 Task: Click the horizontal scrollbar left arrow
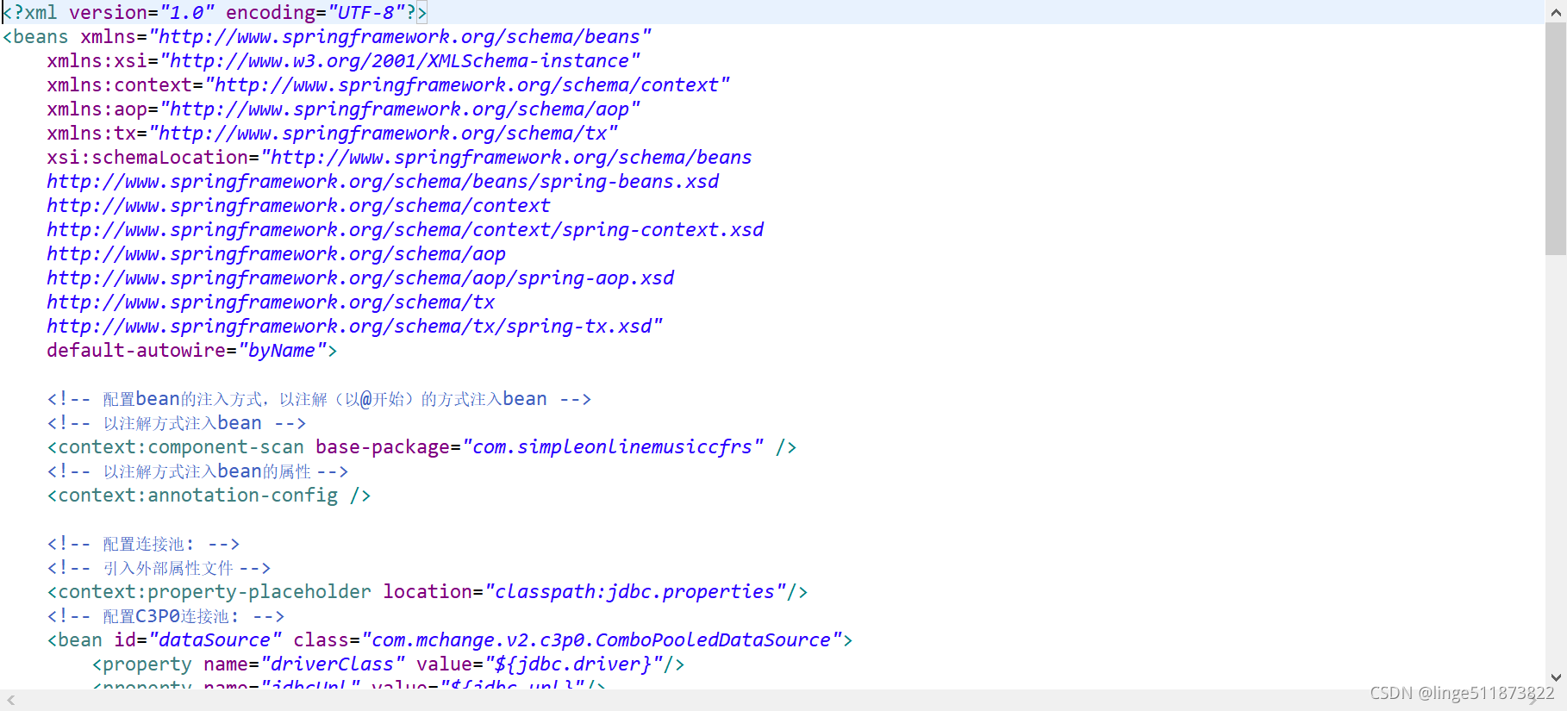tap(10, 700)
